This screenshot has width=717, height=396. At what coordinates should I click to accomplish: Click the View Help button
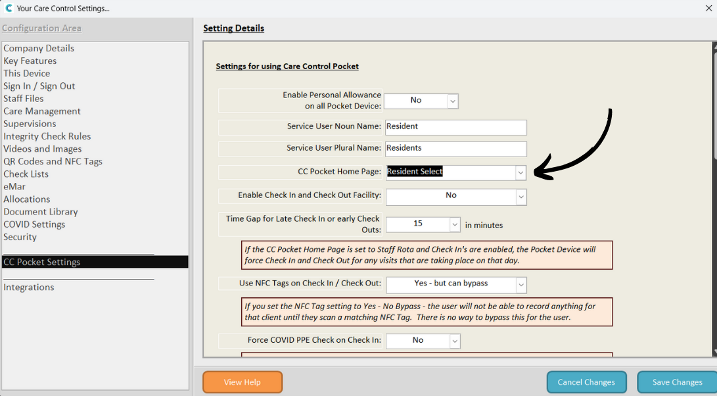click(243, 382)
